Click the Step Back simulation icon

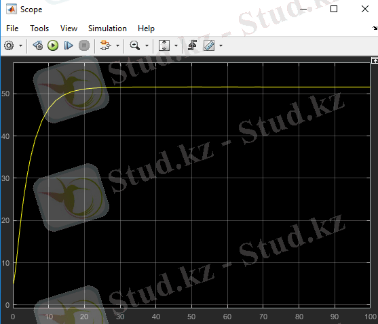38,45
